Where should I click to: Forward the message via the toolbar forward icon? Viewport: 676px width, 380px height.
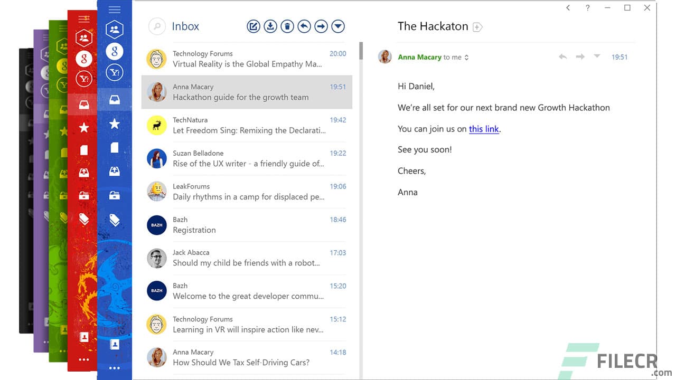[x=321, y=26]
